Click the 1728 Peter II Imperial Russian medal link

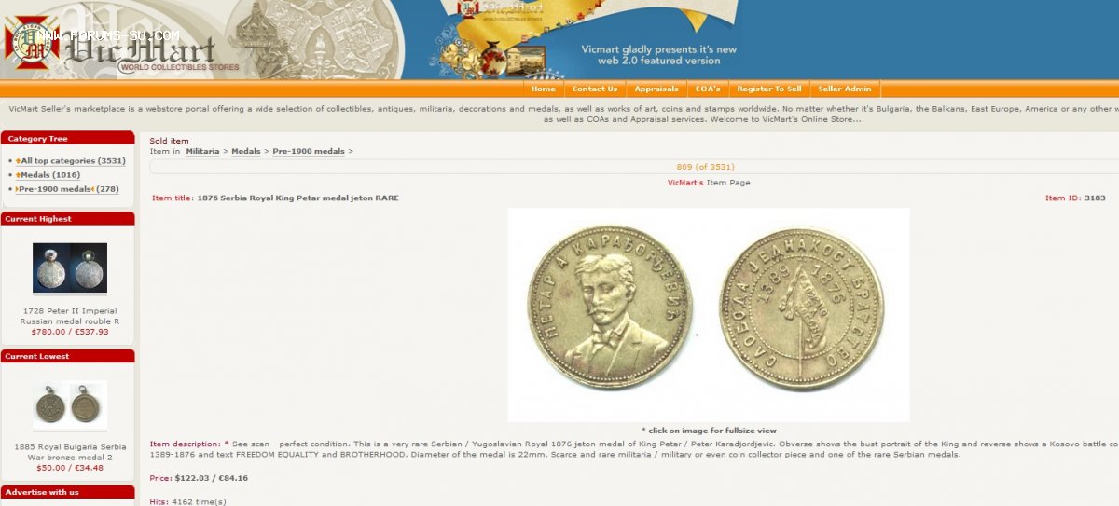[69, 316]
